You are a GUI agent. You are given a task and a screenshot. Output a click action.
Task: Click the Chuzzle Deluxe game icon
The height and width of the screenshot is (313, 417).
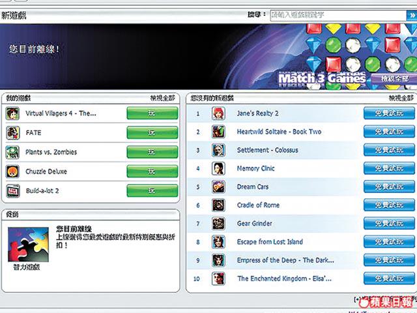click(x=12, y=171)
